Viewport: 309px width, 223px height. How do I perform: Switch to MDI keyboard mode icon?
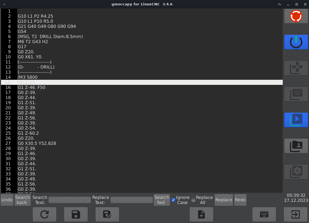[296, 94]
